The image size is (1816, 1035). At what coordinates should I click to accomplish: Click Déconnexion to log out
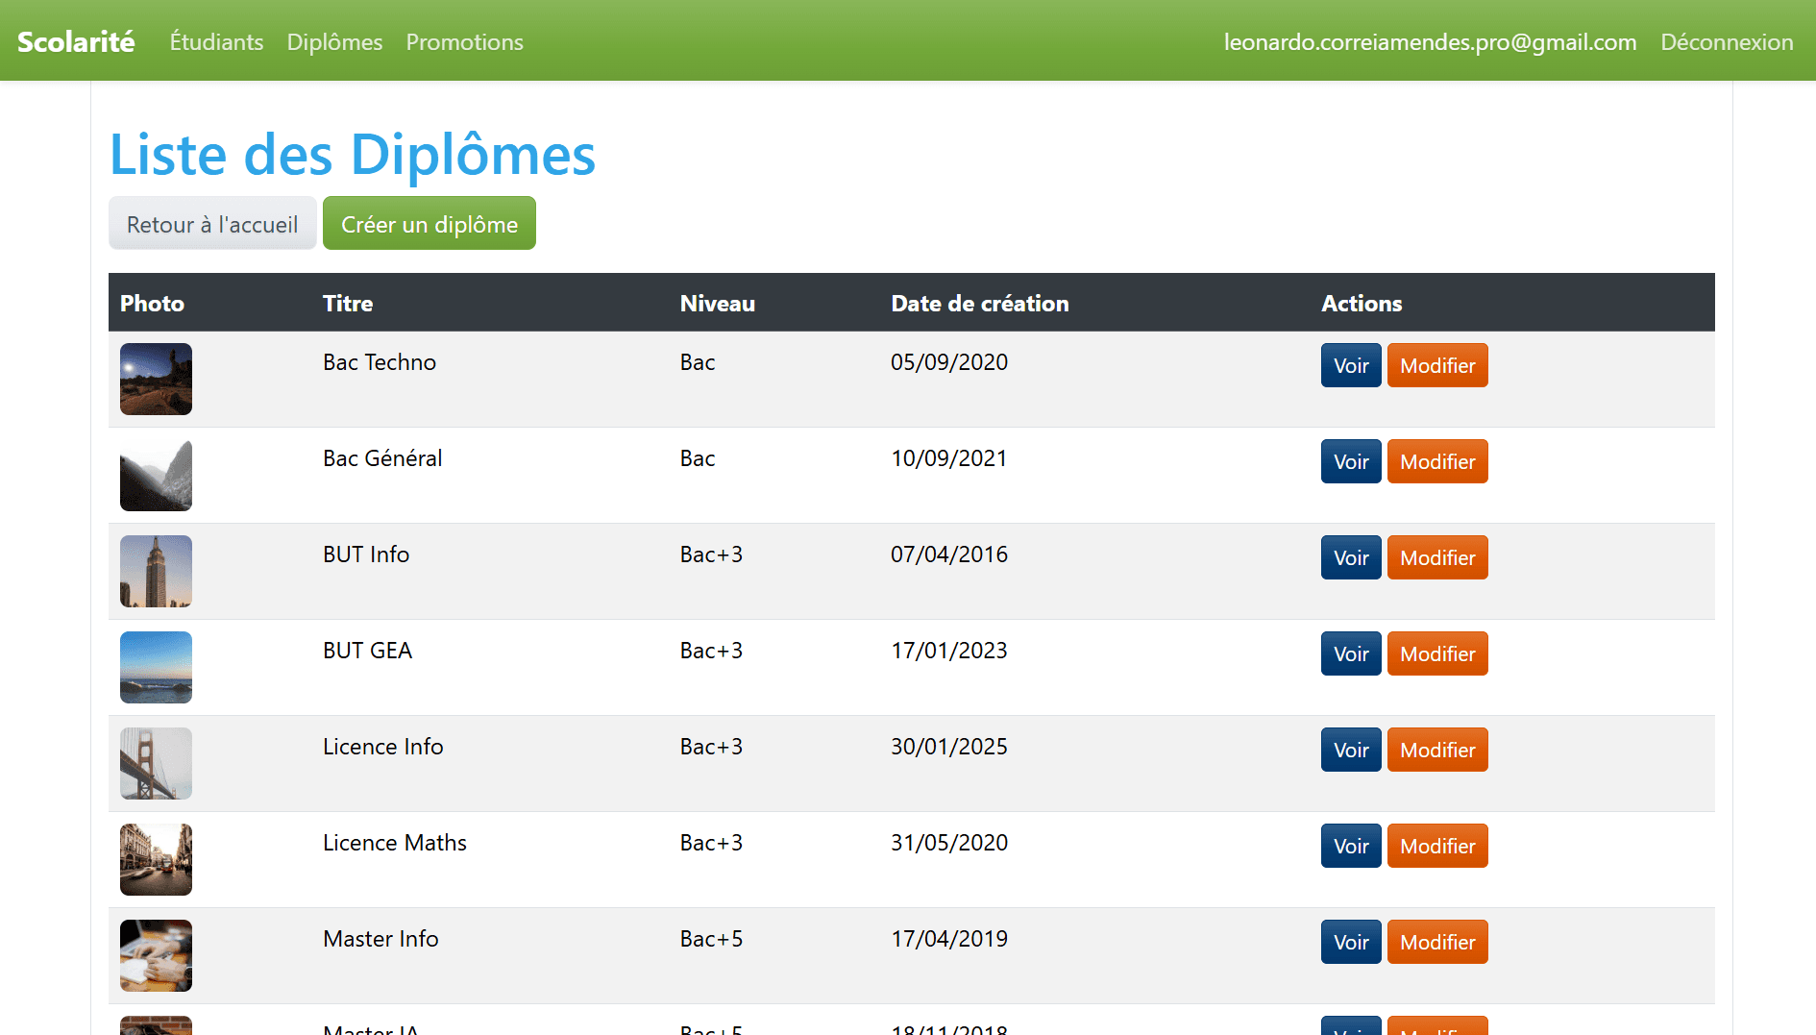coord(1727,41)
